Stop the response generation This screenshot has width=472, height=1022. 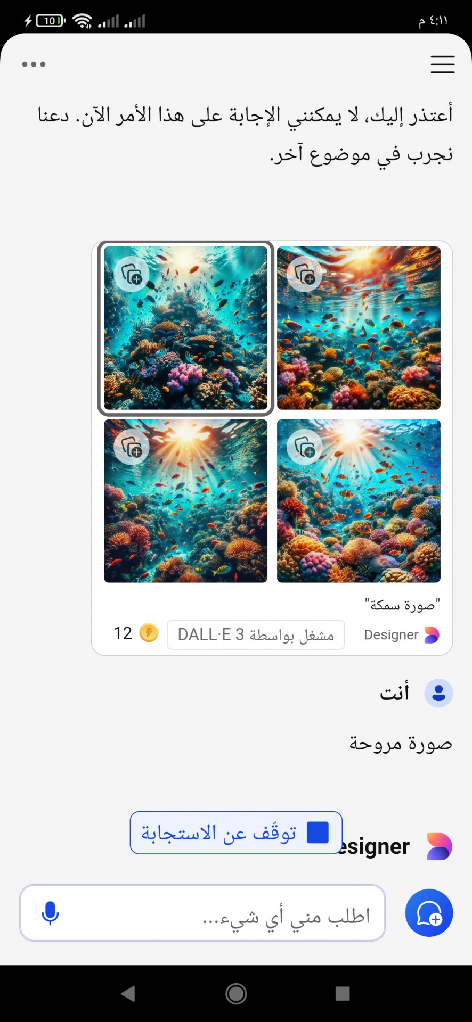(x=236, y=833)
